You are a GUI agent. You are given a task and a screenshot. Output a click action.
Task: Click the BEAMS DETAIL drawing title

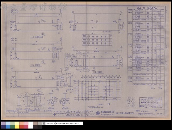click(145, 111)
